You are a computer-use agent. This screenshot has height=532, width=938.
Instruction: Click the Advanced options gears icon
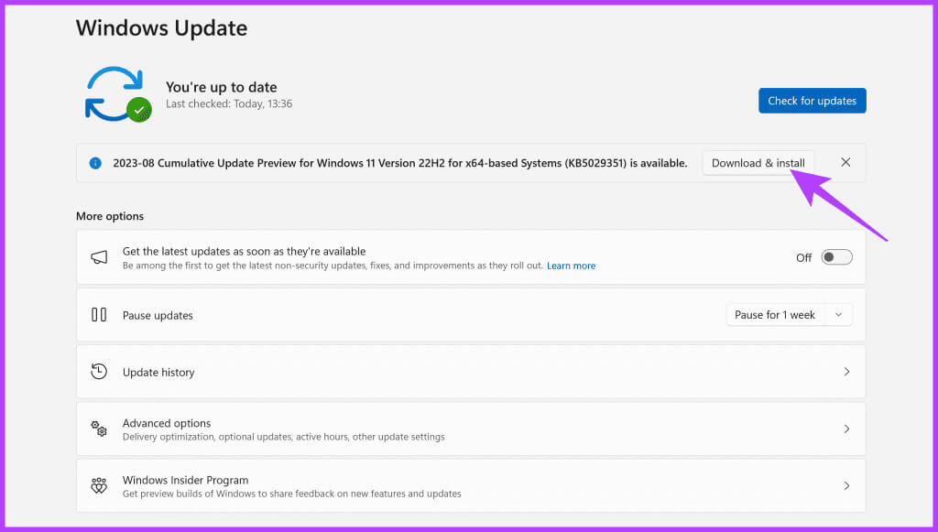coord(99,428)
